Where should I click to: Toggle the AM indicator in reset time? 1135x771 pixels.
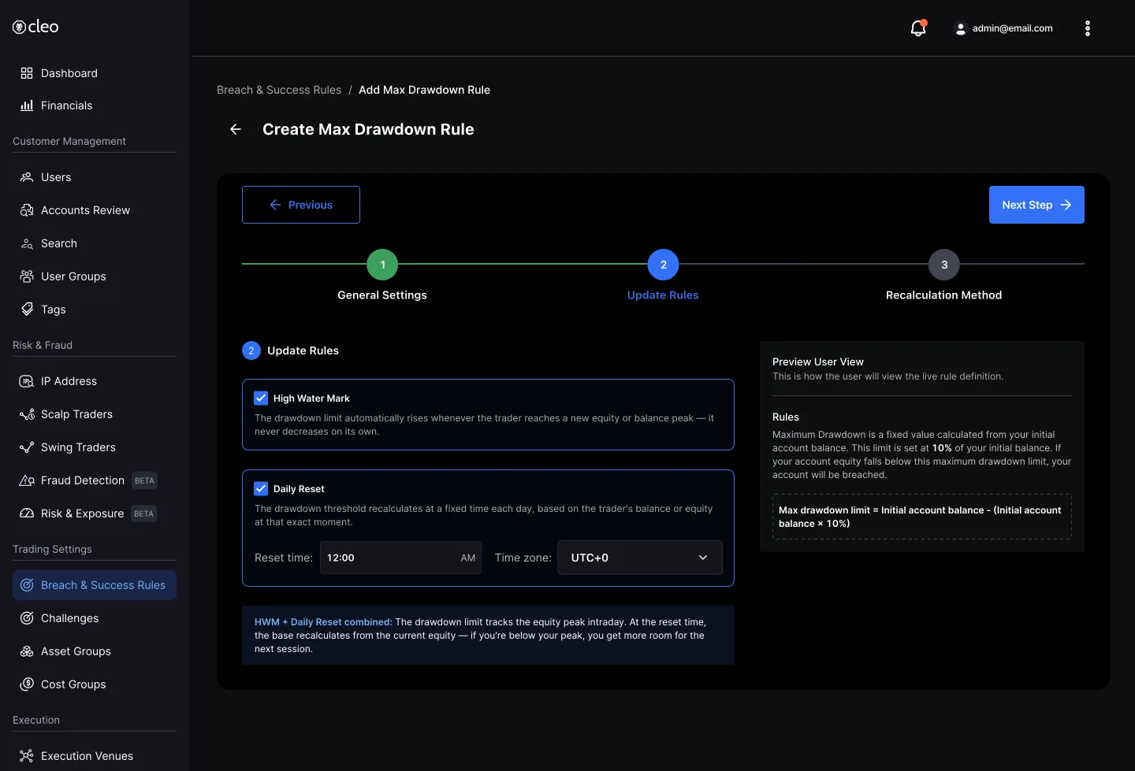point(468,558)
